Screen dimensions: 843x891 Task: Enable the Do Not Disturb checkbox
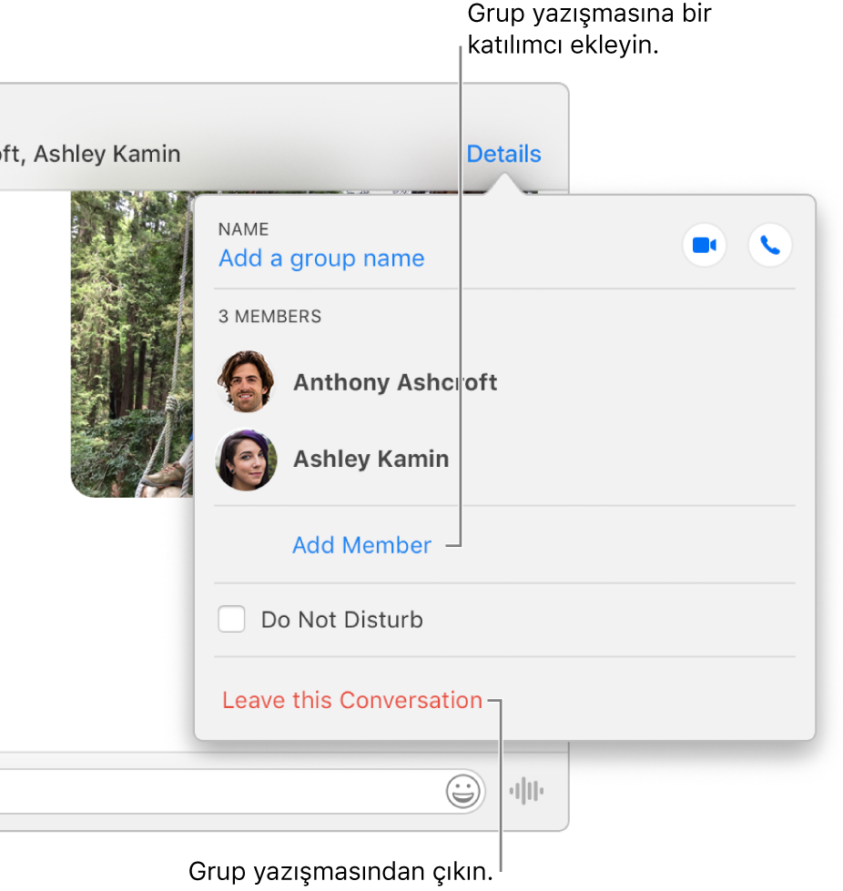click(231, 619)
